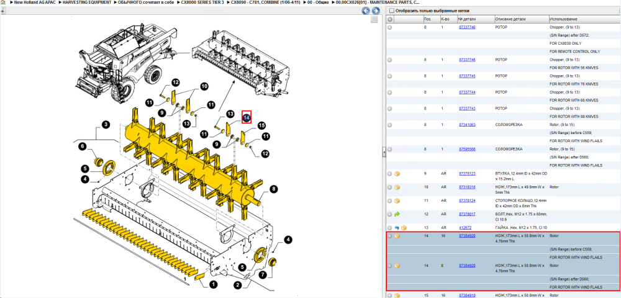This screenshot has height=298, width=621.
Task: Open part number link 87384918
Action: point(467,296)
